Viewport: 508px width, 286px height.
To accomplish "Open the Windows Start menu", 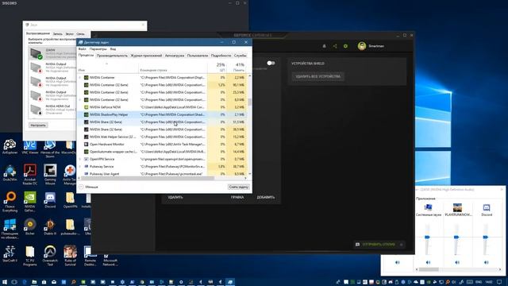I will [5, 282].
